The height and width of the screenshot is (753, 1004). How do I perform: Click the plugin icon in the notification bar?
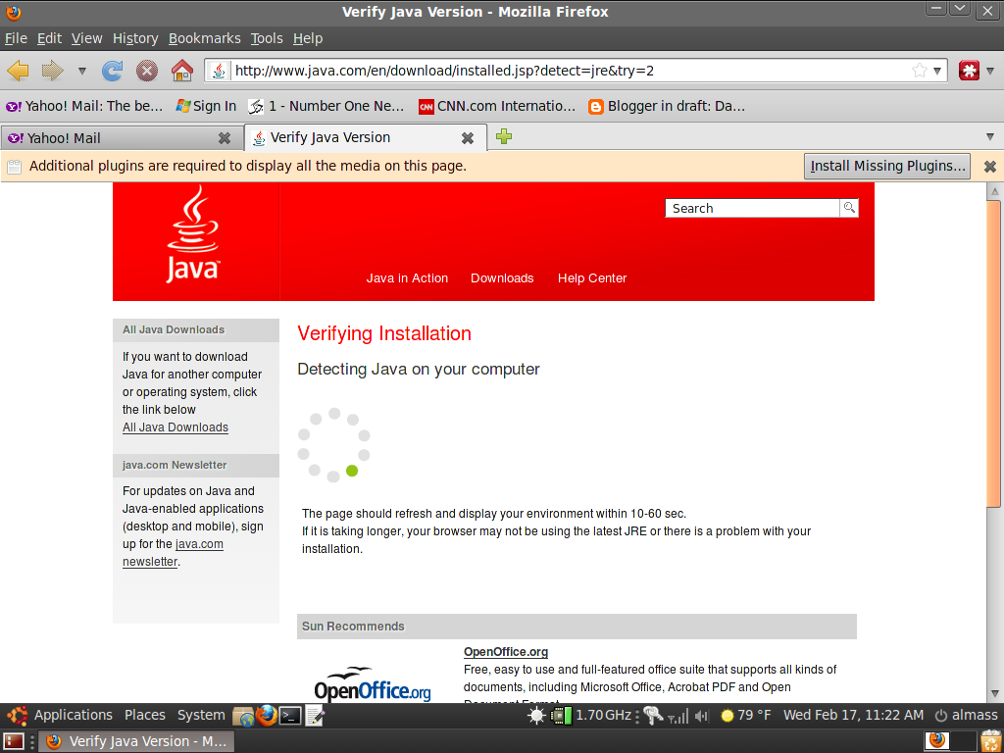click(14, 167)
